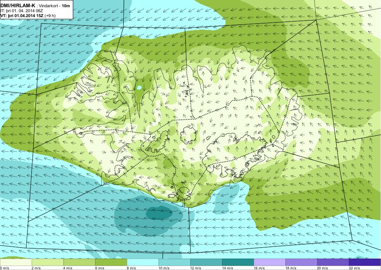This screenshot has height=270, width=381.
Task: Select the '16 m/s' legend label
Action: click(x=259, y=268)
